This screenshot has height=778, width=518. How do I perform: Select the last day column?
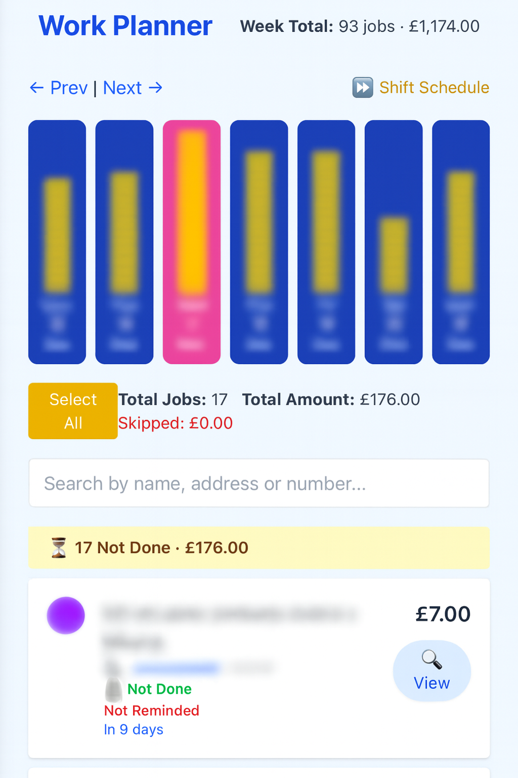(x=461, y=242)
